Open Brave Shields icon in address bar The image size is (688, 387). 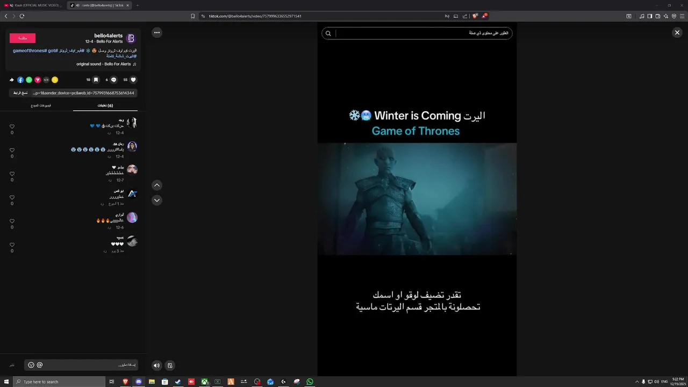(x=475, y=16)
